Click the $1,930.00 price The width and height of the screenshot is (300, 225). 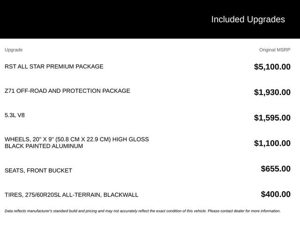[272, 92]
